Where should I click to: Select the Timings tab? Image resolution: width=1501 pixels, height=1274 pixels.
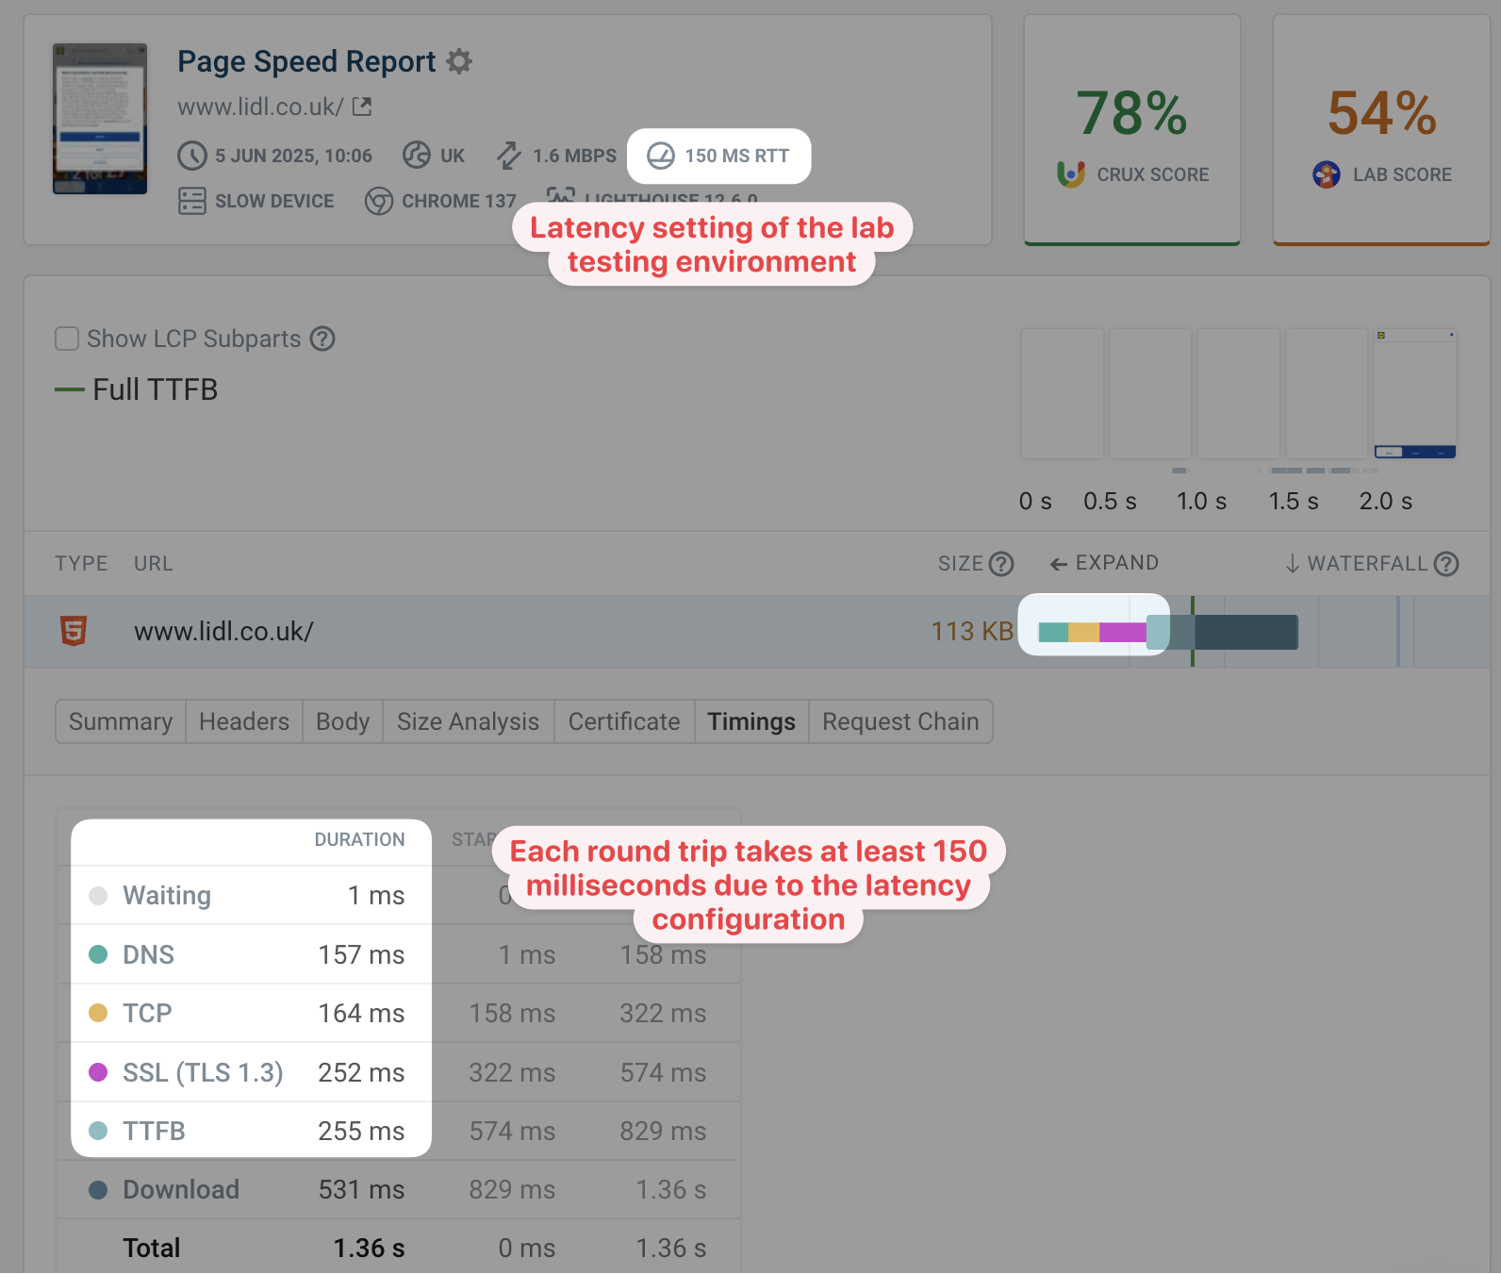751,721
